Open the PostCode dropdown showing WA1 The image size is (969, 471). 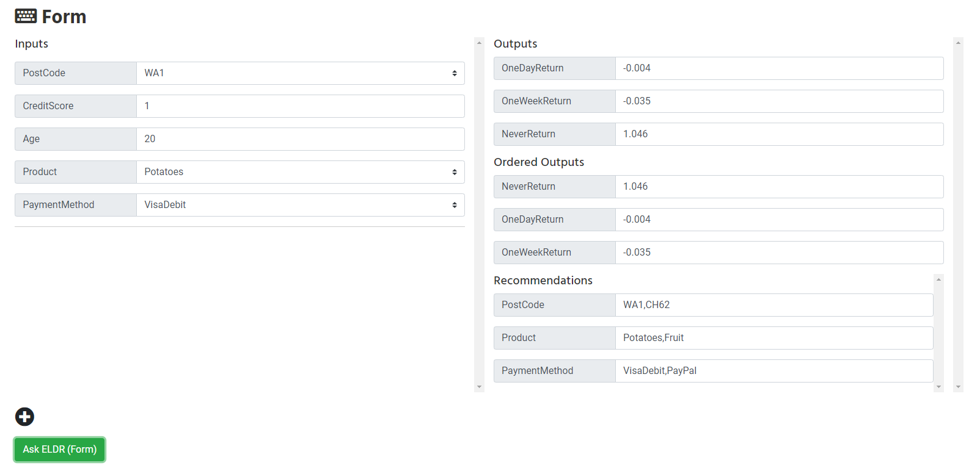(x=300, y=73)
